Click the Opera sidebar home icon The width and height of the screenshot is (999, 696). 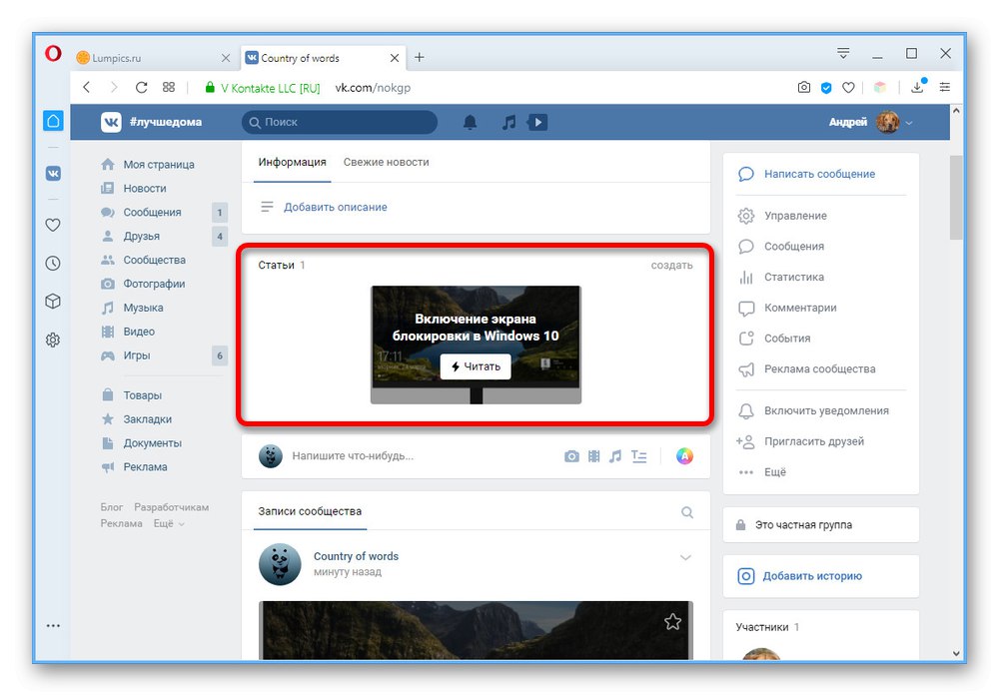coord(54,121)
